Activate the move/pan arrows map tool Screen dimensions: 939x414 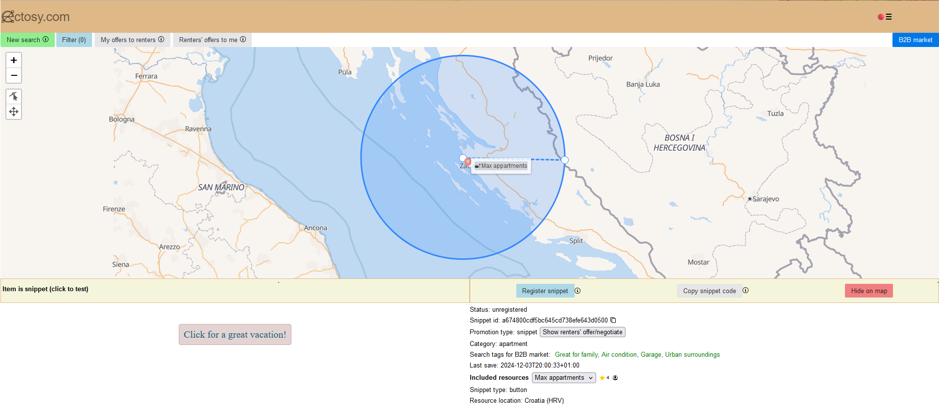point(14,112)
